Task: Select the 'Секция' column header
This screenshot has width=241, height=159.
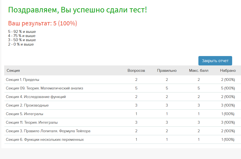Action: [x=13, y=71]
